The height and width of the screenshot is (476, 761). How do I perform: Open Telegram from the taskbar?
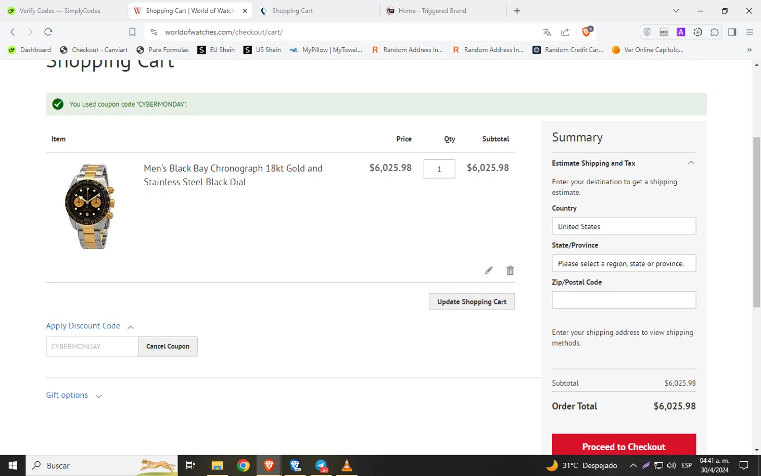321,465
